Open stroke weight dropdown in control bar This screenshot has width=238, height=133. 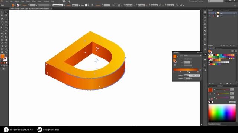[36, 5]
